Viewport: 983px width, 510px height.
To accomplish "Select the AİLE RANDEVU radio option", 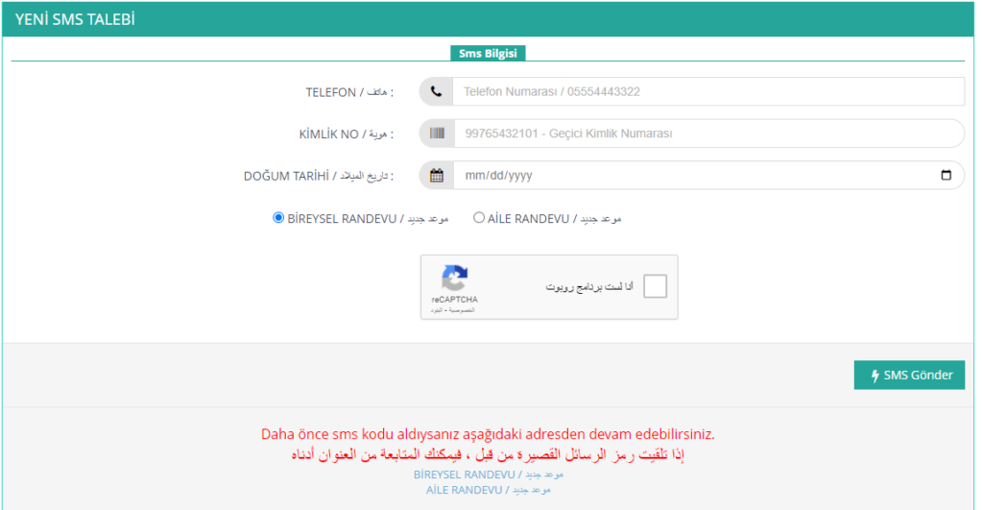I will point(479,218).
